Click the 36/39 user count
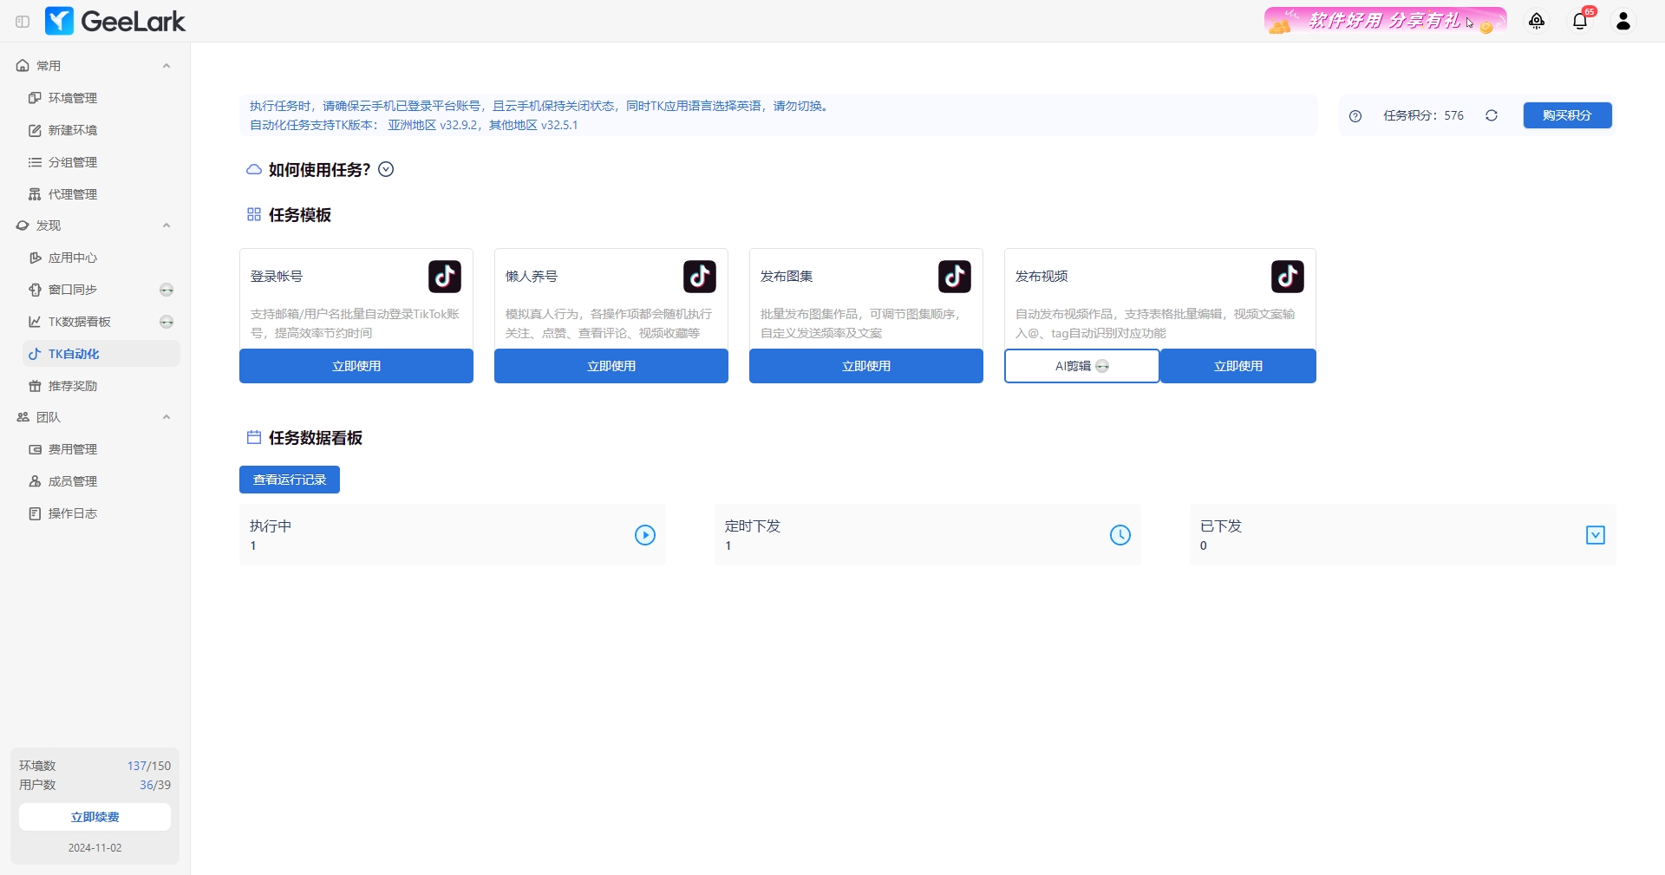 (x=155, y=785)
